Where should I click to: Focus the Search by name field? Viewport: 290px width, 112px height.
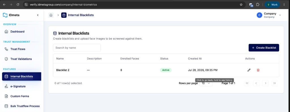[x=77, y=48]
